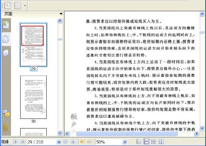Click the document vertical scrollbar handle

(202, 32)
